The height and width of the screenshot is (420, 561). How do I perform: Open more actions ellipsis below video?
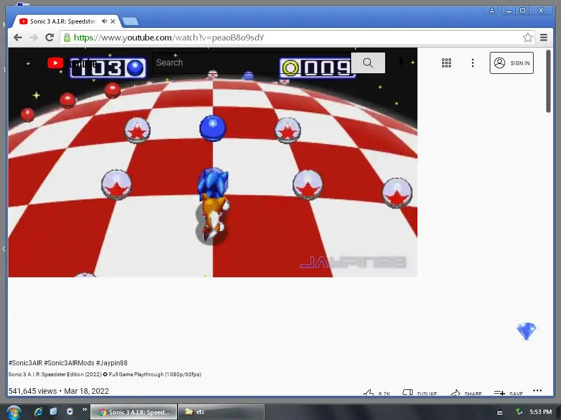click(537, 390)
